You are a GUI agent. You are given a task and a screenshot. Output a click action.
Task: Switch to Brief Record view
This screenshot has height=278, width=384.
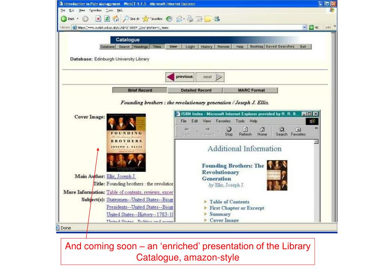click(139, 90)
